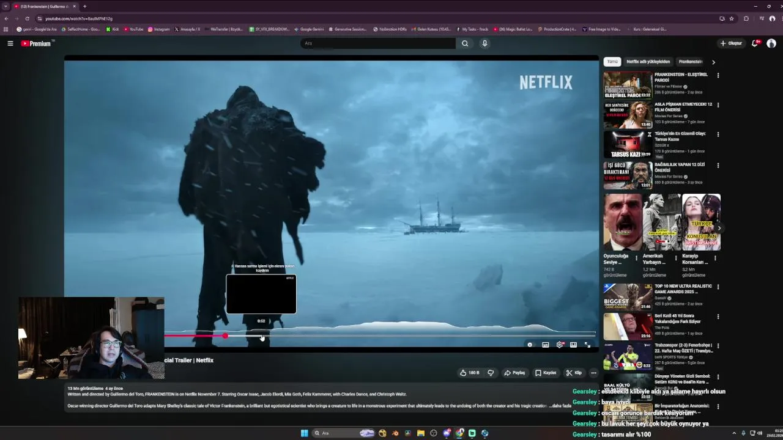Open the ProductionCrate bookmark
The image size is (783, 440).
click(557, 29)
